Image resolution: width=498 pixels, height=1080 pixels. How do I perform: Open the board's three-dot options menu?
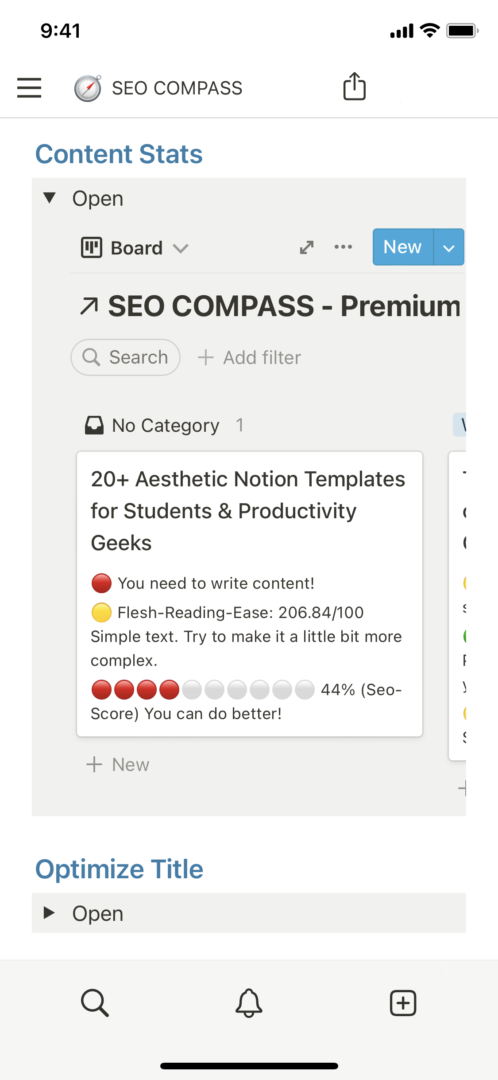343,247
